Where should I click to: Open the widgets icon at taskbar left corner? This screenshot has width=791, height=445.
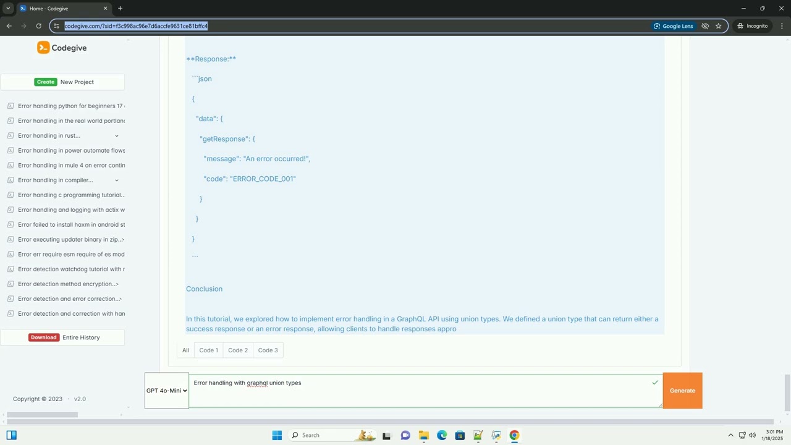(11, 435)
